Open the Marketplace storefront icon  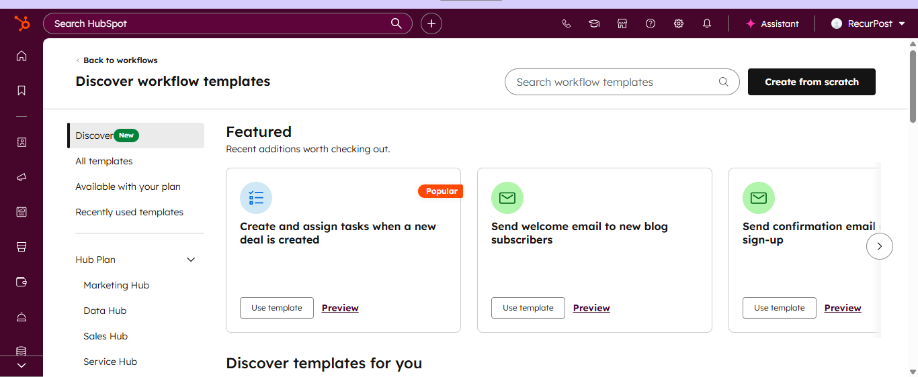tap(622, 23)
